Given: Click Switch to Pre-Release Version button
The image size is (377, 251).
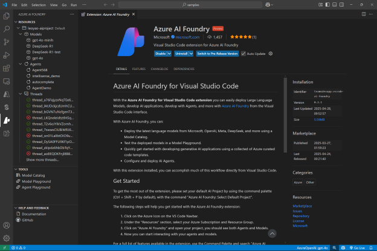Looking at the screenshot, I should [217, 54].
